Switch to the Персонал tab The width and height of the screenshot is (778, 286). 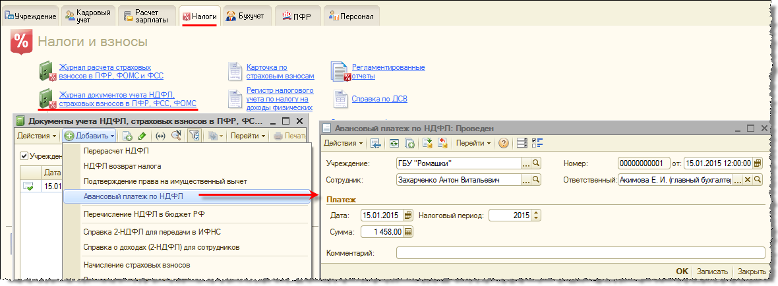pyautogui.click(x=351, y=16)
